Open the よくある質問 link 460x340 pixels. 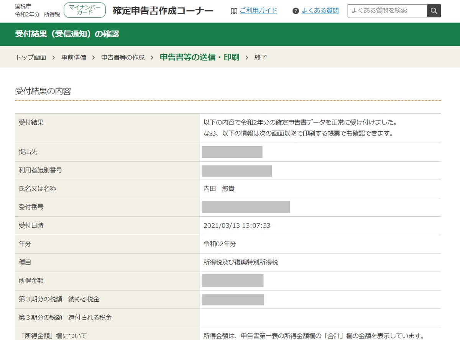coord(320,11)
